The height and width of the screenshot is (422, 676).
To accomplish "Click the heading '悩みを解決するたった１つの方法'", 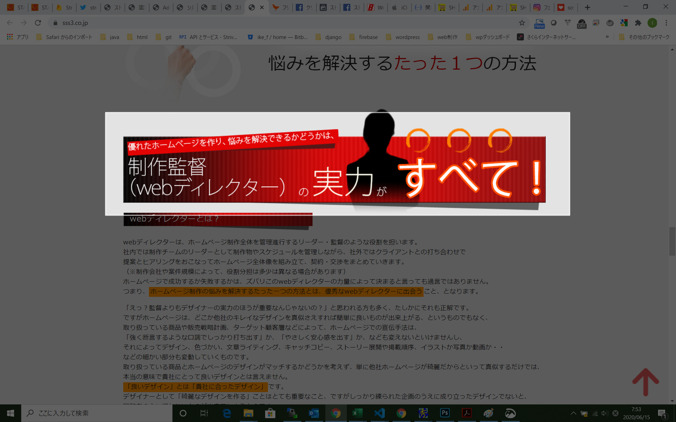I will click(402, 63).
